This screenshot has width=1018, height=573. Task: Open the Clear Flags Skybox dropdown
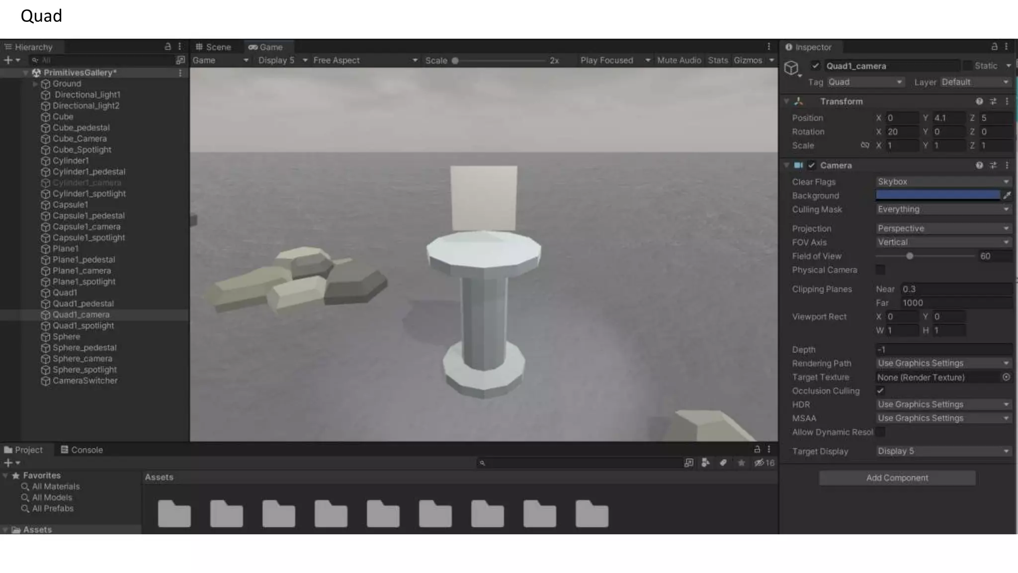pos(943,182)
